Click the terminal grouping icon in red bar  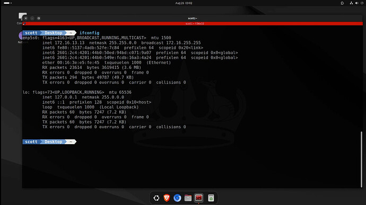(x=24, y=23)
